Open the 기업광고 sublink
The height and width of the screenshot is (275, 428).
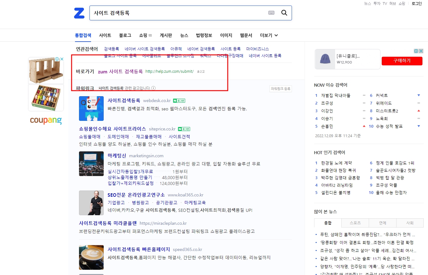[x=116, y=203]
